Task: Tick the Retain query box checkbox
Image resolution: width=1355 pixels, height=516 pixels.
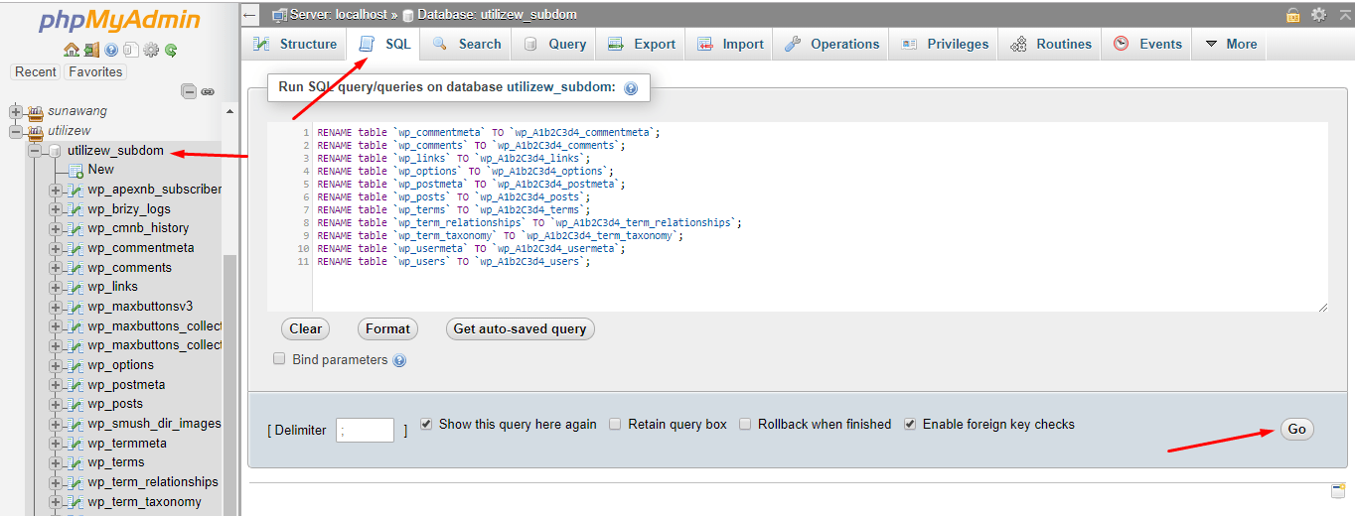Action: tap(616, 424)
